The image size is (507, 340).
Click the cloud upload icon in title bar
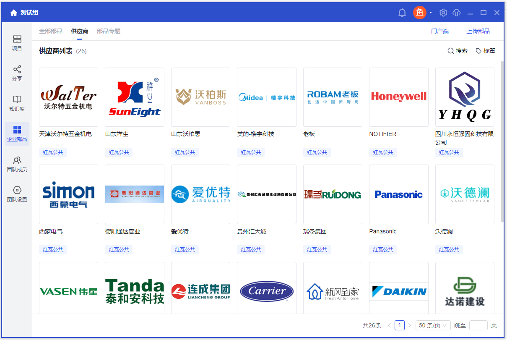[x=457, y=13]
